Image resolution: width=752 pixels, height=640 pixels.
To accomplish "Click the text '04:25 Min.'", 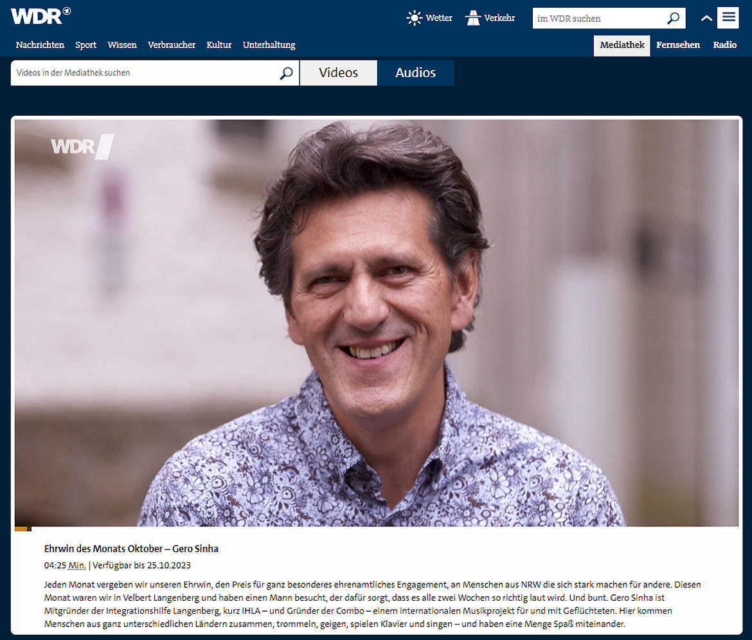I will (65, 565).
